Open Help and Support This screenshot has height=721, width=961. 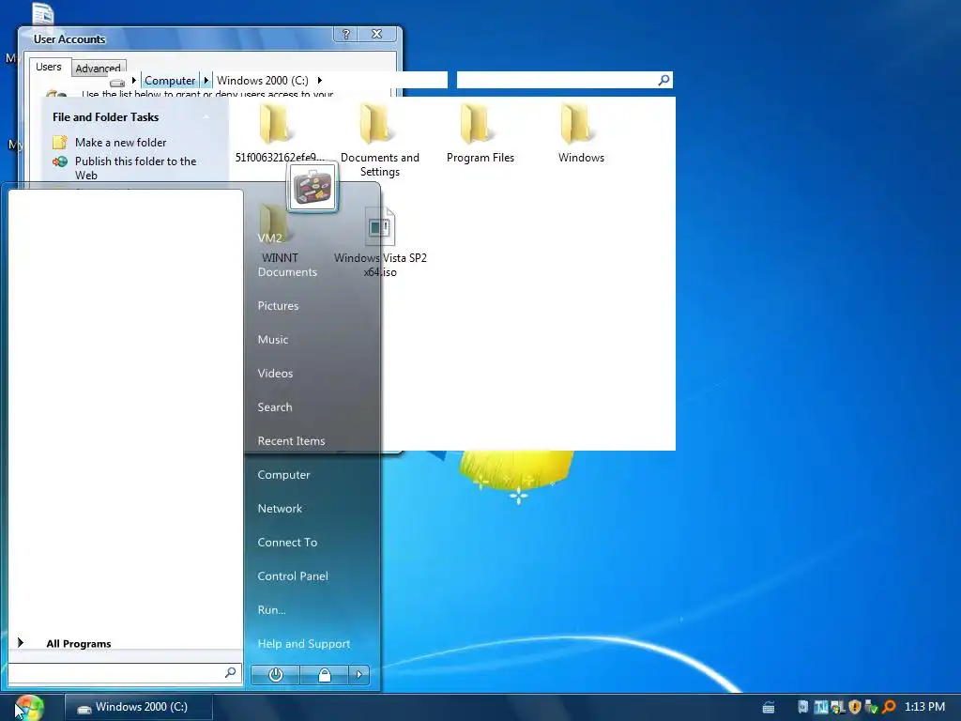pyautogui.click(x=304, y=643)
